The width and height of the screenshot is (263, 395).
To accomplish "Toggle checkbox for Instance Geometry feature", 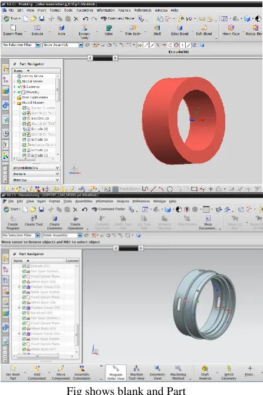I will [x=24, y=145].
